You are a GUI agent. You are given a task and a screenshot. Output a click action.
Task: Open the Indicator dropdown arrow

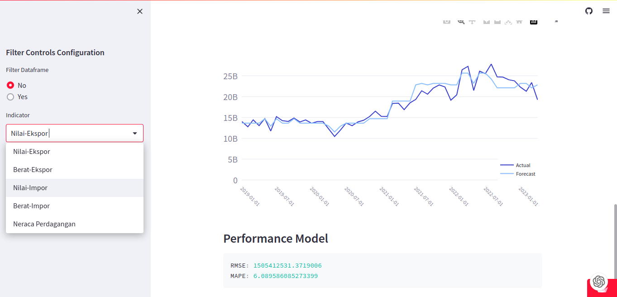135,133
